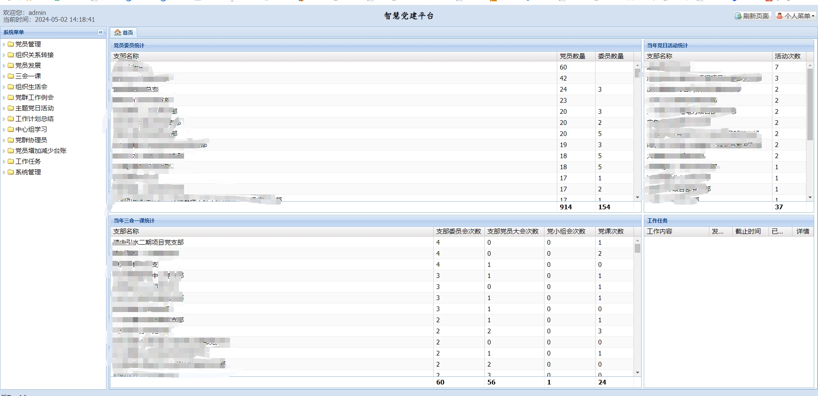Expand the 中心组学习 tree node
This screenshot has height=396, width=818.
click(x=4, y=129)
